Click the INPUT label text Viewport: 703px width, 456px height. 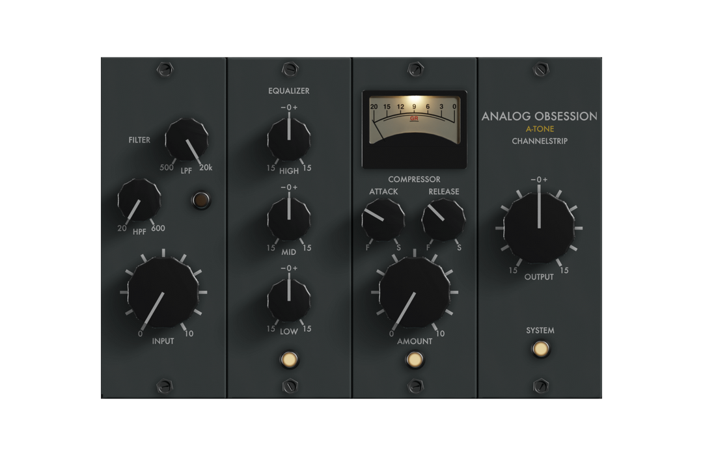(x=163, y=342)
